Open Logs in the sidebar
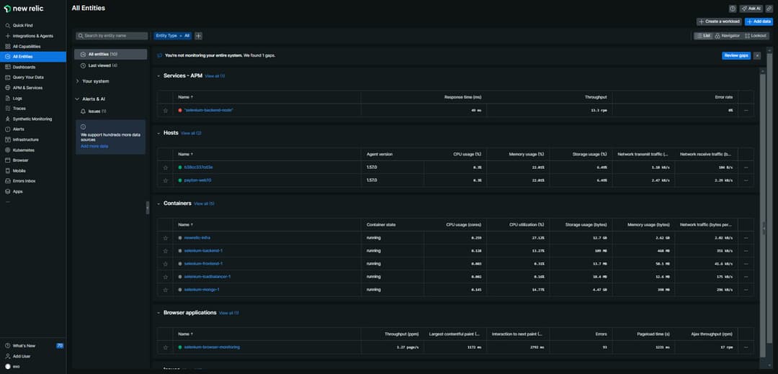 click(32, 98)
